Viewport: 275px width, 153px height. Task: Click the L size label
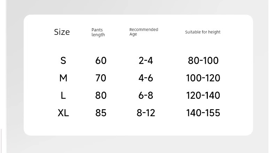coord(63,95)
